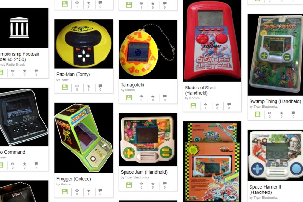Click the Konami author link
This screenshot has height=202, width=303.
(195, 98)
